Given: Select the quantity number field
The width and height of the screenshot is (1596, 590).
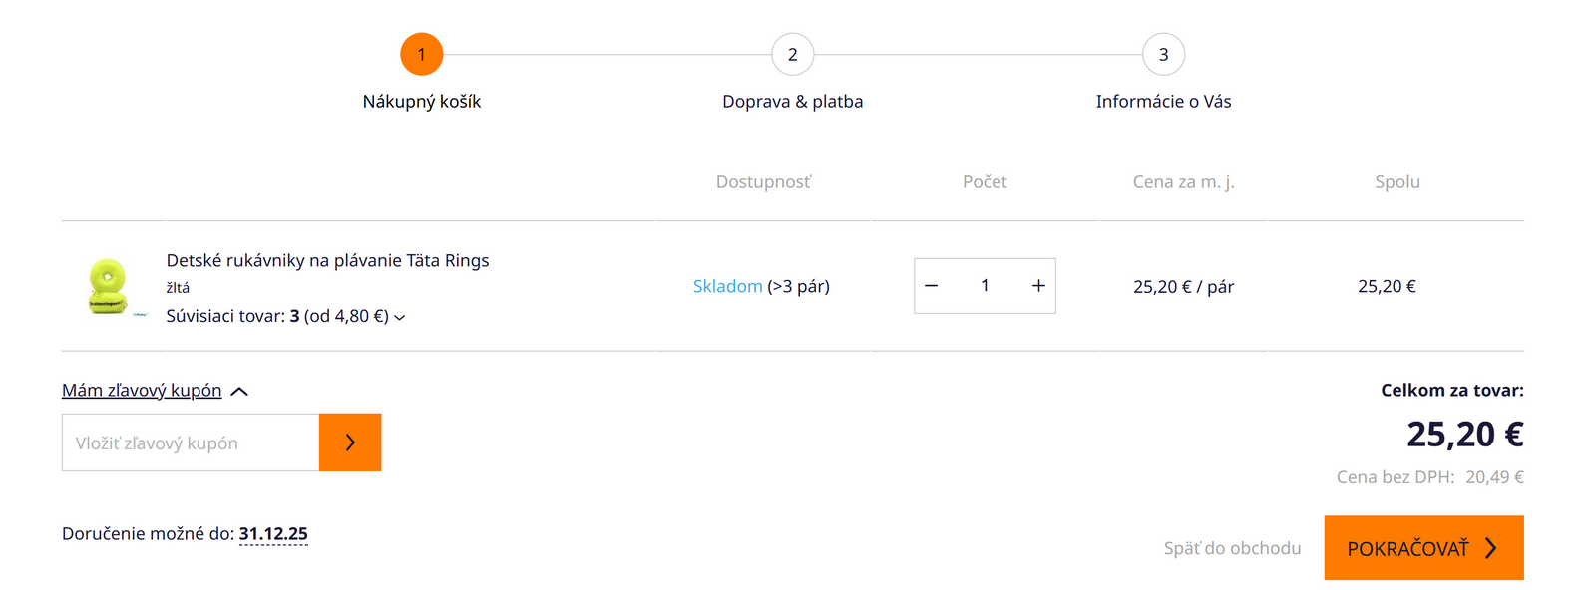Looking at the screenshot, I should [x=985, y=286].
